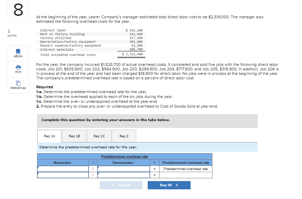Click the '2 points' label
Image resolution: width=302 pixels, height=199 pixels.
(12, 33)
